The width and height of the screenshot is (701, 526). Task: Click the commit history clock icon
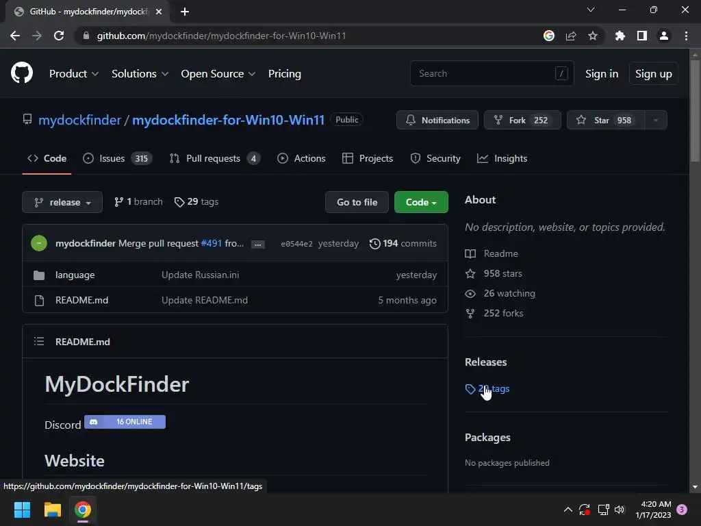[x=374, y=243]
